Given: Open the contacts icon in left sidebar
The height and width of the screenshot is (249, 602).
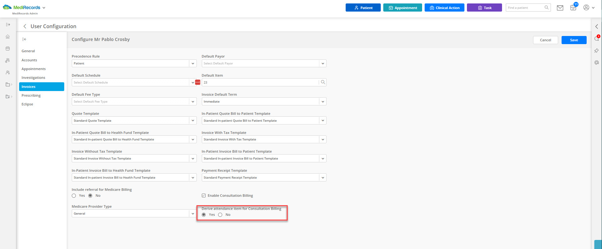Looking at the screenshot, I should [8, 72].
